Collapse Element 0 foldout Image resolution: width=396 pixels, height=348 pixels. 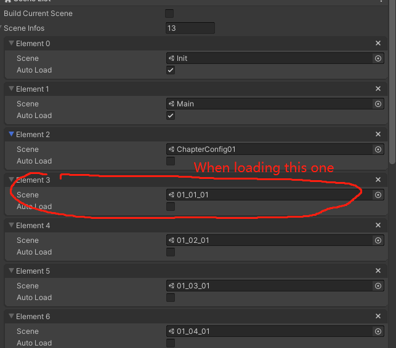point(11,43)
